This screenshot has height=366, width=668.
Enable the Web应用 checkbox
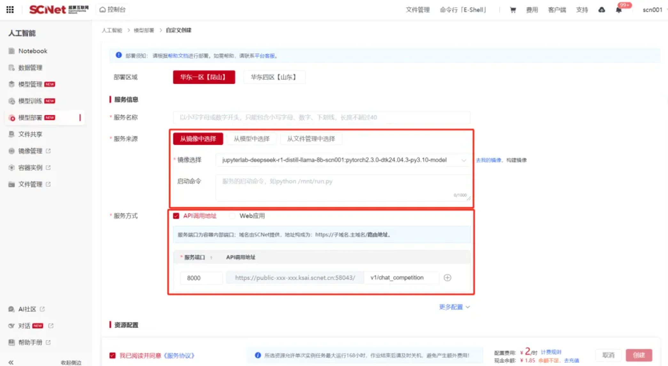[232, 216]
